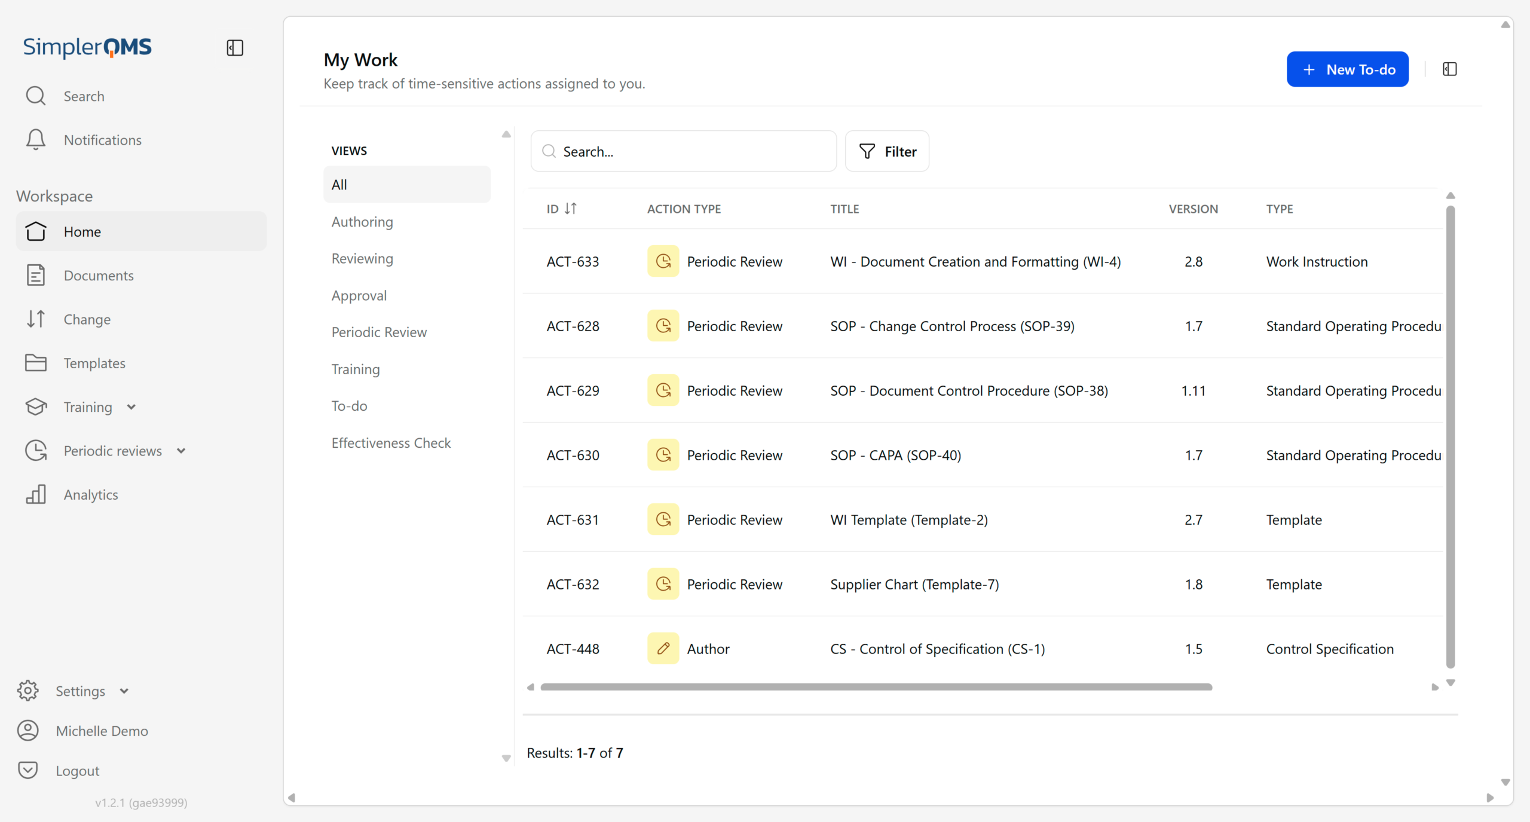Click the table horizontal scrollbar
1530x822 pixels.
click(x=876, y=687)
